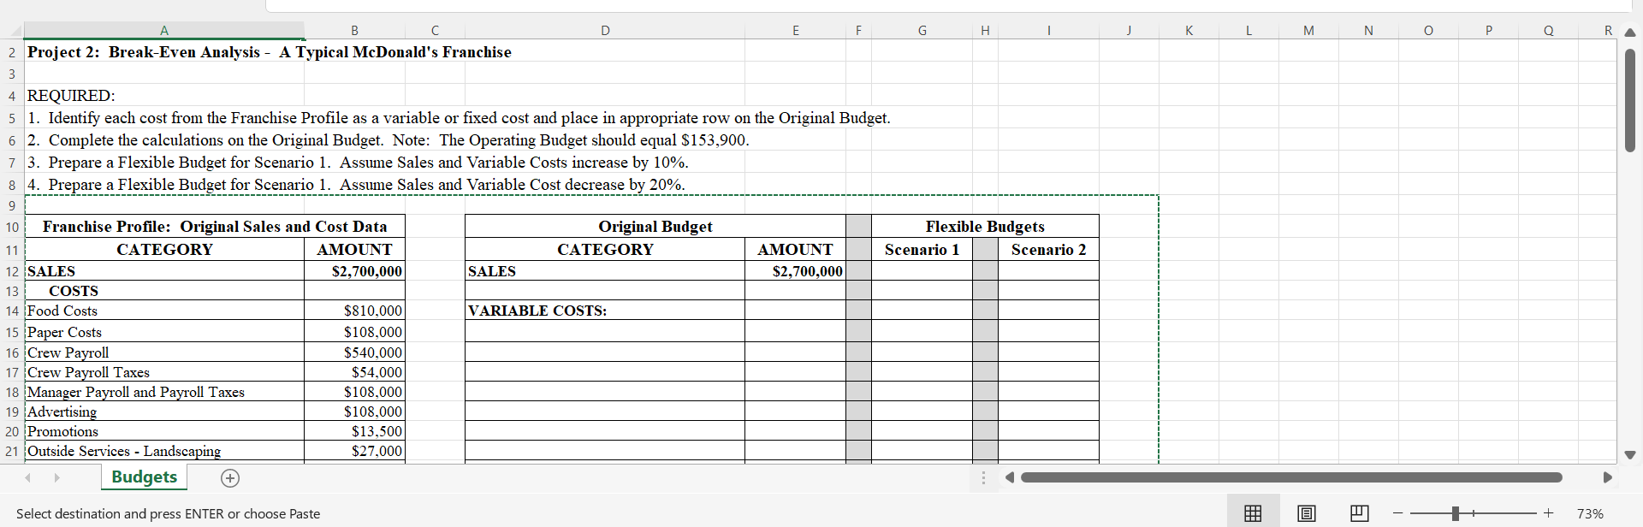Click 'Franchise Profile: Original Sales and Cost Data' header
The image size is (1643, 527).
(x=215, y=227)
